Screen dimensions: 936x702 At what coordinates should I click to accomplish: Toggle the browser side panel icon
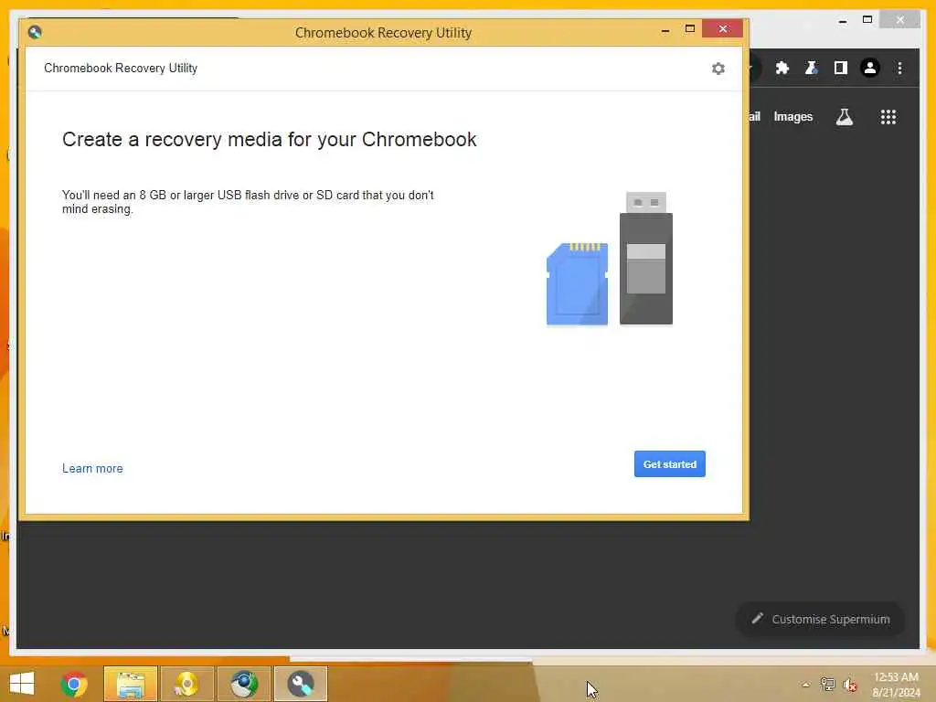click(x=841, y=68)
